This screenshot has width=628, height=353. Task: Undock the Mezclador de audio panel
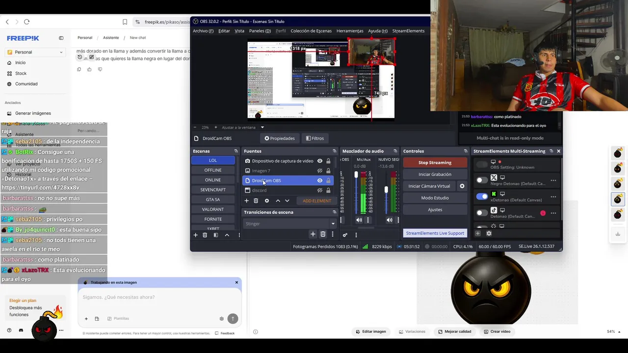coord(395,151)
